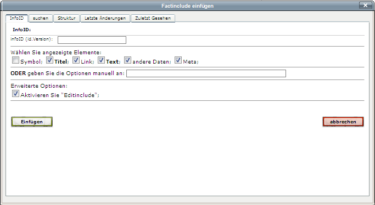
Task: Click the infoID (id.Version) input field
Action: coord(92,40)
